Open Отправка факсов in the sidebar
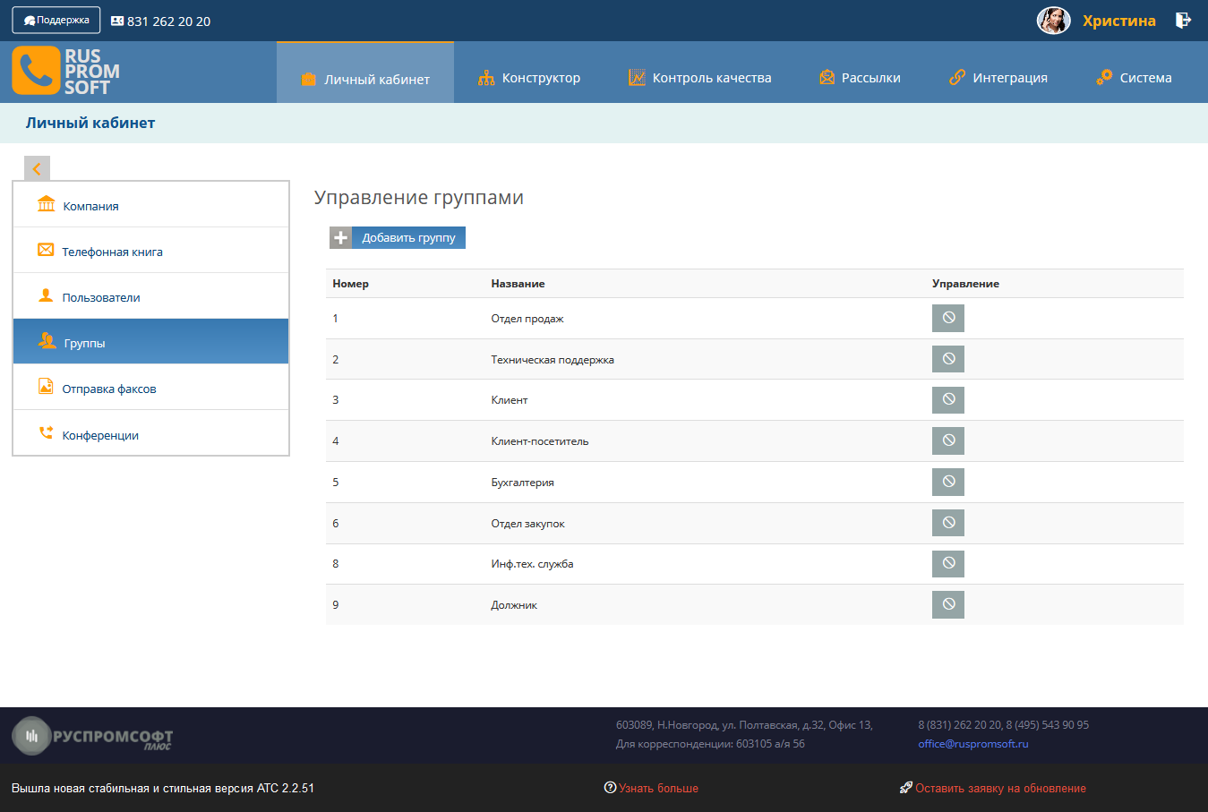This screenshot has width=1208, height=812. point(108,389)
